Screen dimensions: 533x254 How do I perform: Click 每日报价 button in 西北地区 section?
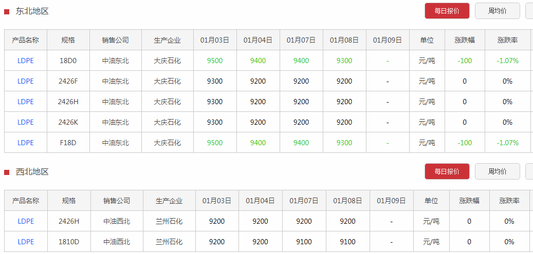(447, 171)
